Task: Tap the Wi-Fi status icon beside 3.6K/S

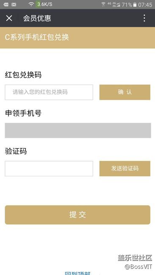Action: 31,4
